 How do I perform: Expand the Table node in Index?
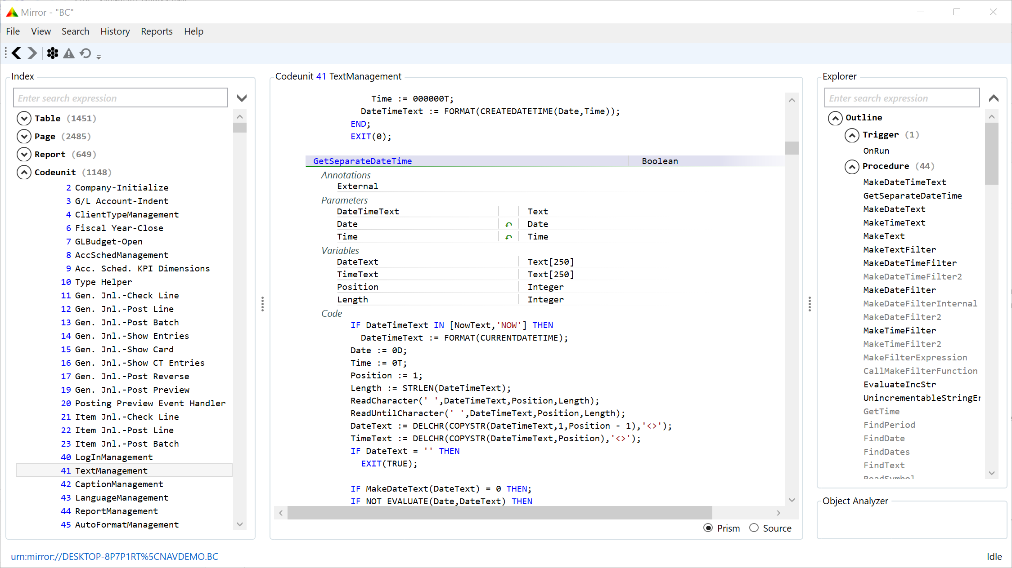pos(24,118)
